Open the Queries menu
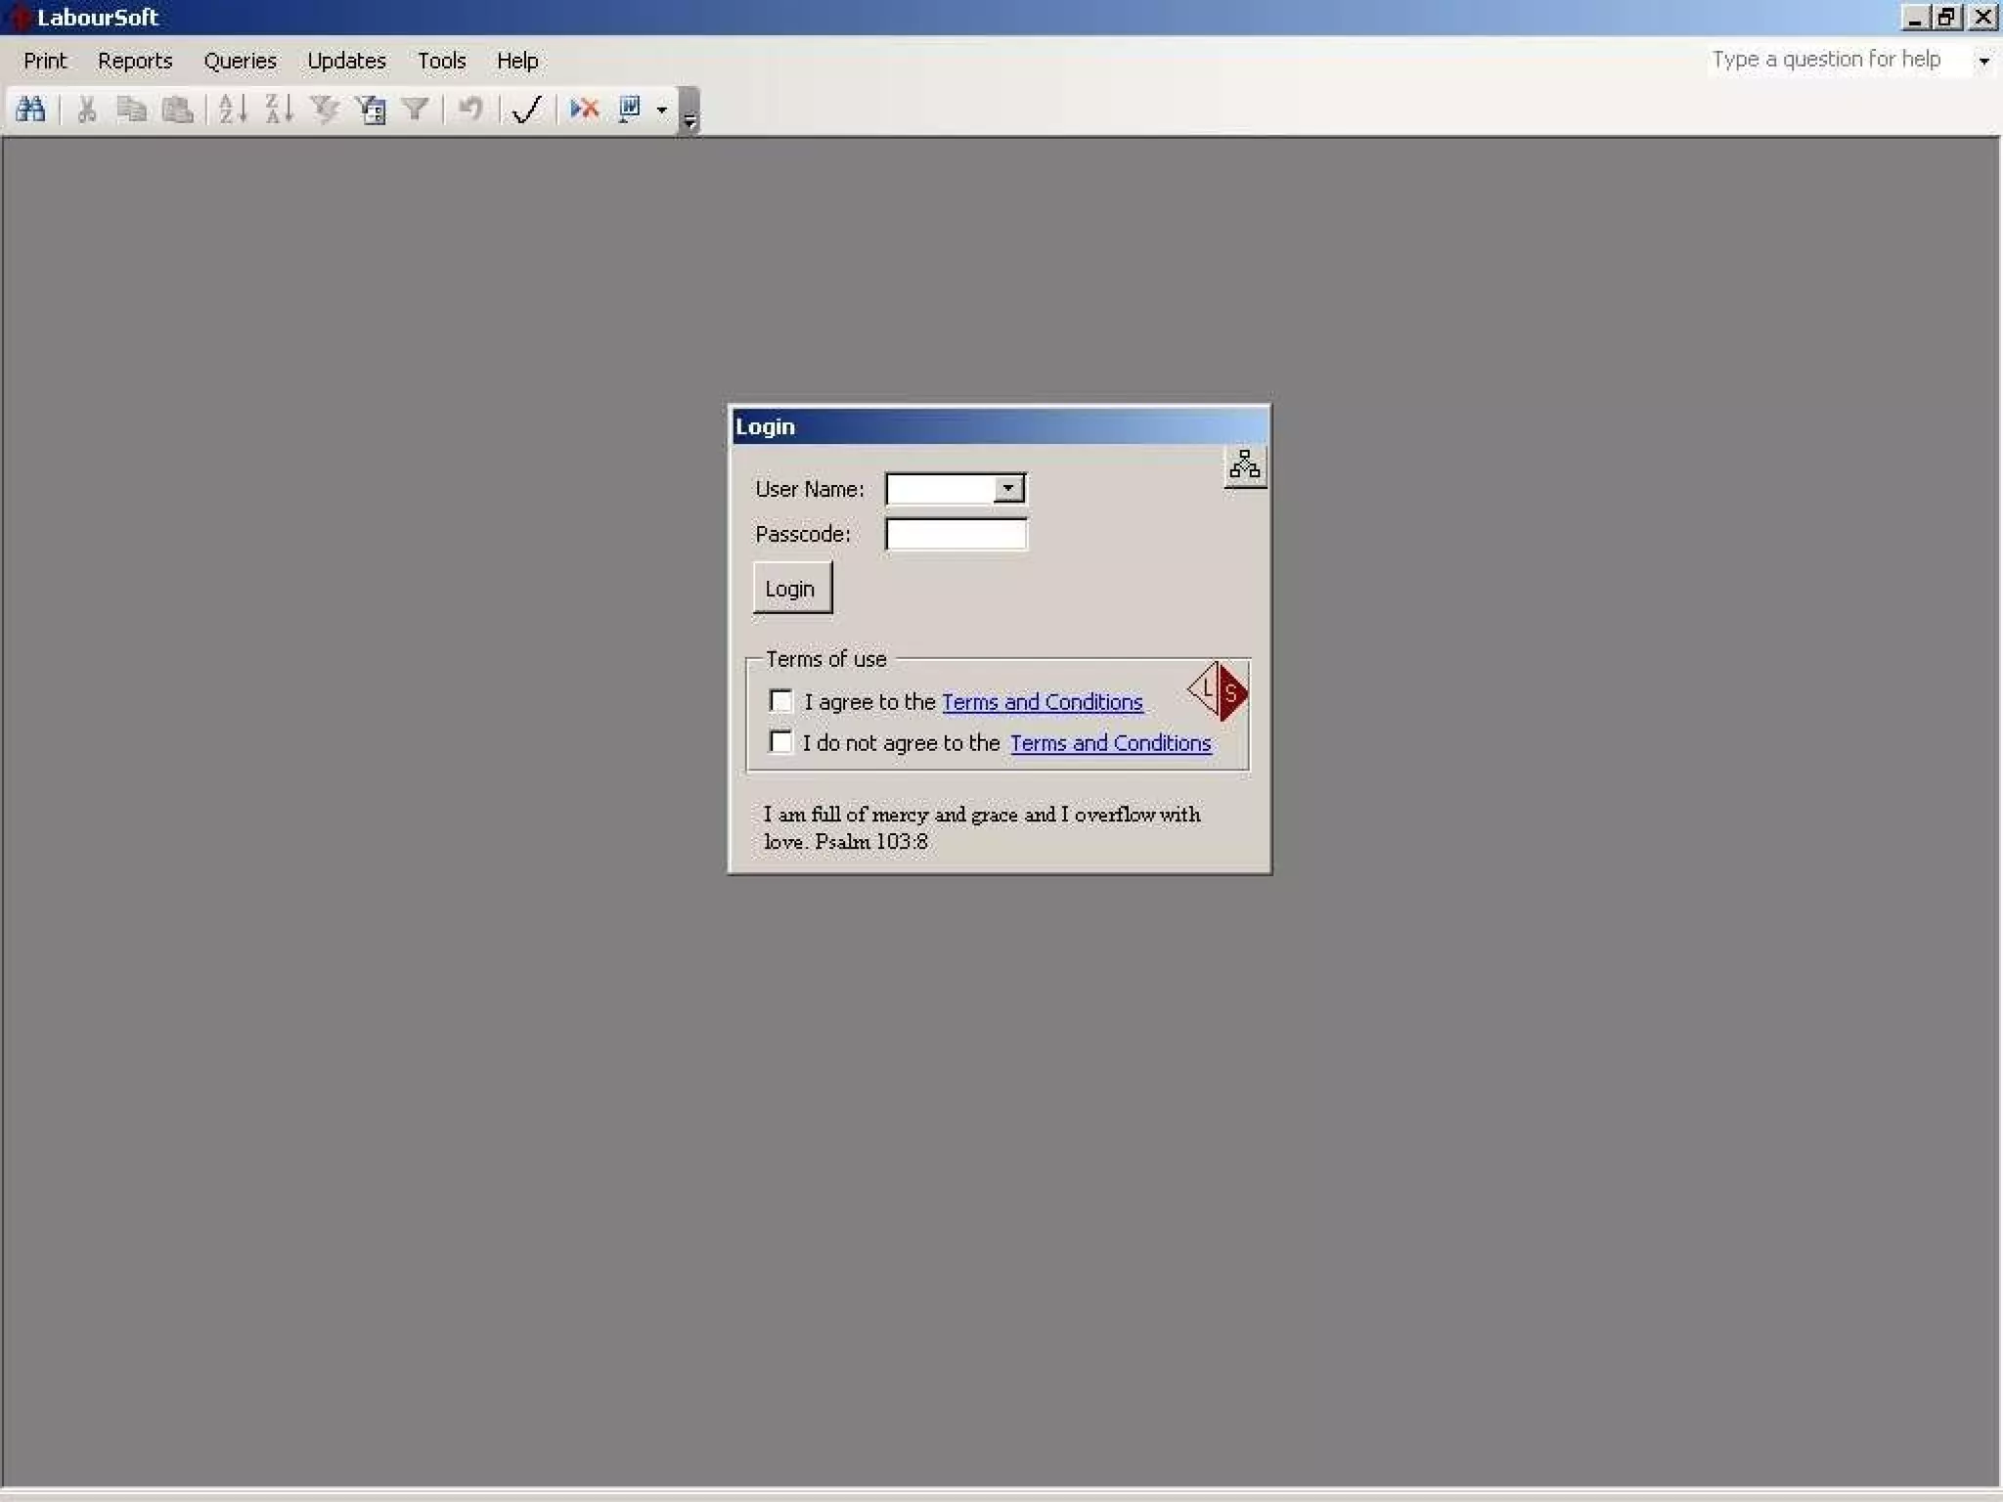 pyautogui.click(x=240, y=61)
